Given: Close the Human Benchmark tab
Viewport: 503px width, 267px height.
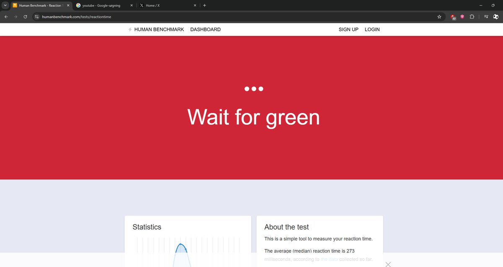Looking at the screenshot, I should (x=68, y=5).
